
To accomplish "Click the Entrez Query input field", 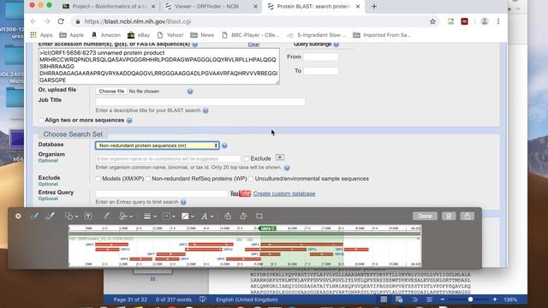I will 162,193.
